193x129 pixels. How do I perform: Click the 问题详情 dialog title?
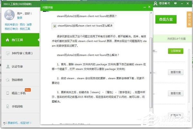click(x=48, y=7)
